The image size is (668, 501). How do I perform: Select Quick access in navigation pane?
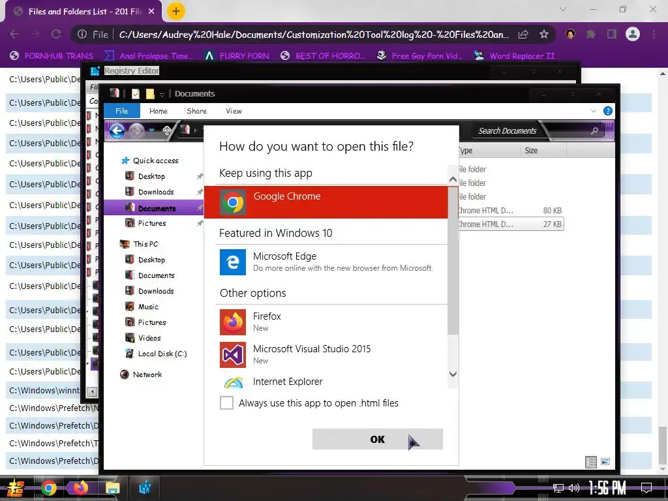pyautogui.click(x=150, y=160)
